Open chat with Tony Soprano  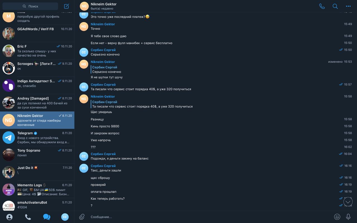37,155
